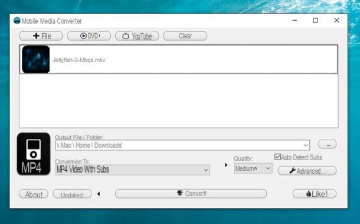The width and height of the screenshot is (360, 224).
Task: Expand the output folder dropdown arrow
Action: click(x=306, y=145)
